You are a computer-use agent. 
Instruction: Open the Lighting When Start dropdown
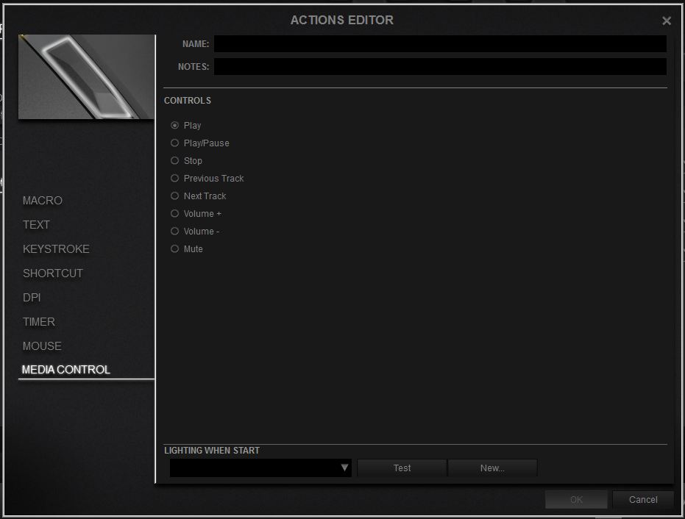coord(260,468)
